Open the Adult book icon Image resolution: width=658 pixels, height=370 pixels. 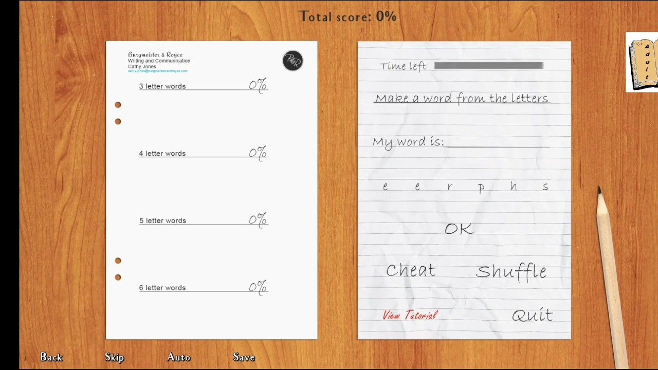642,62
